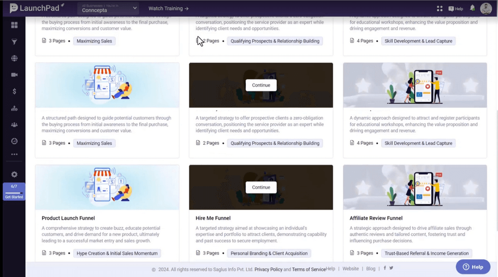Click the Watch Training link
The image size is (498, 277).
coord(168,8)
